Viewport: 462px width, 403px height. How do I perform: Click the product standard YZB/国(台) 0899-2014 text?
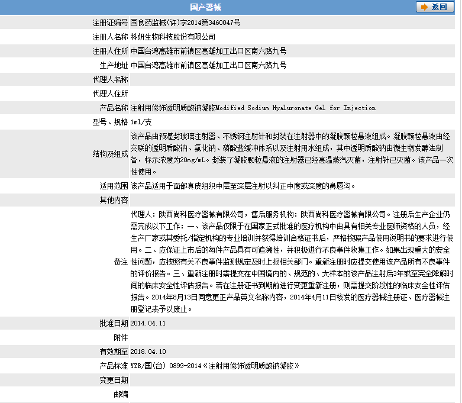[214, 366]
